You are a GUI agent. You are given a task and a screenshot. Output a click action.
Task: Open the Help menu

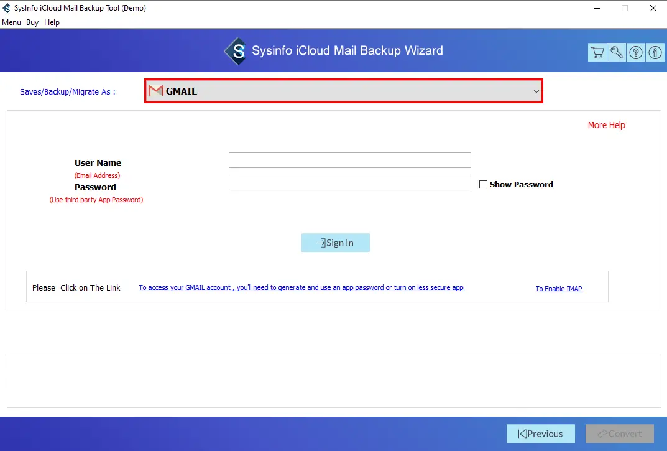pos(52,22)
